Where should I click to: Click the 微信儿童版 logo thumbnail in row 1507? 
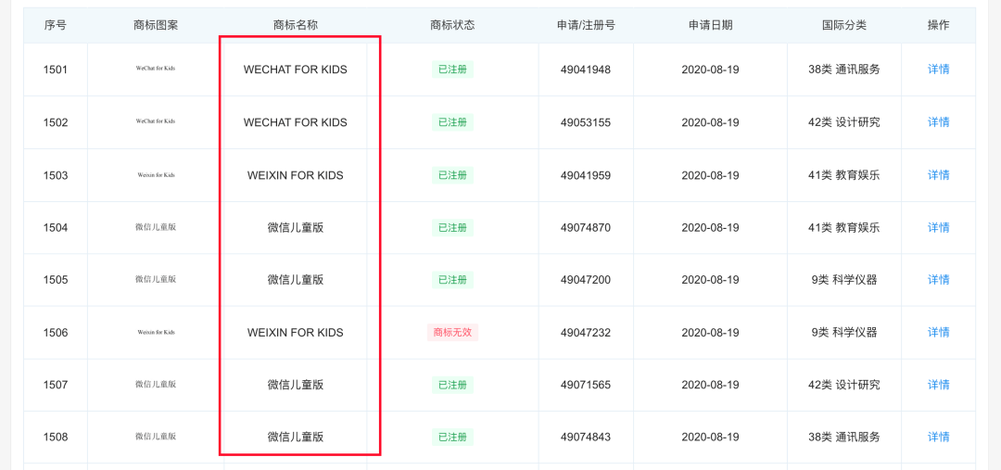click(156, 384)
